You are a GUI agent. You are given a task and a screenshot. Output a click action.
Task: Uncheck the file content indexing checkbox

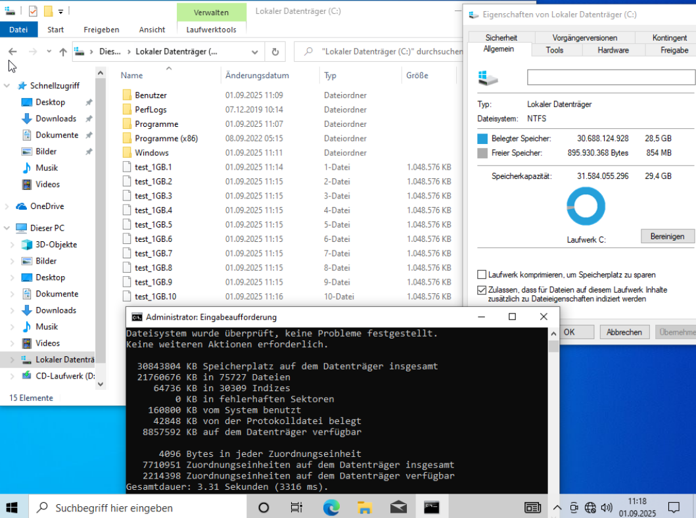point(482,290)
